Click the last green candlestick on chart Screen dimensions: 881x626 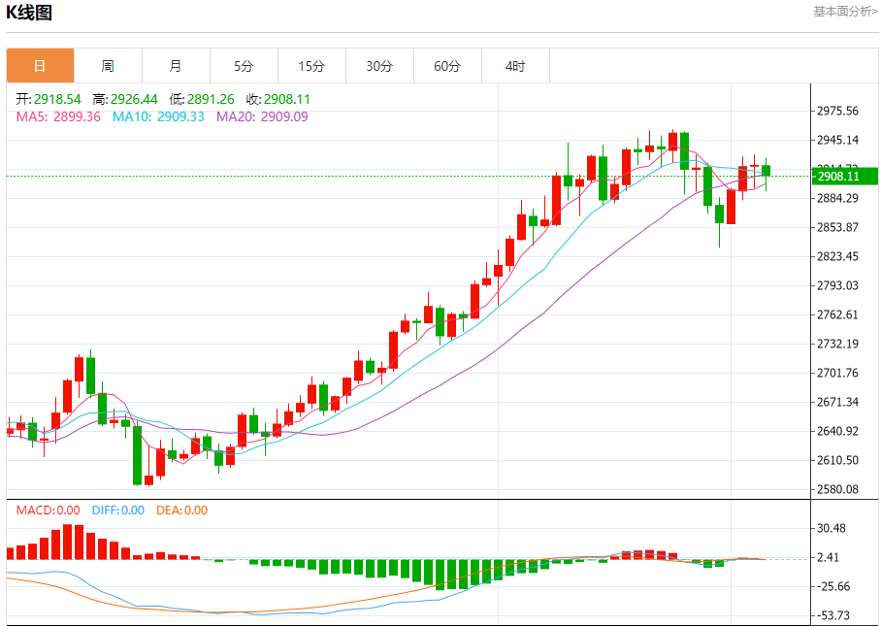click(767, 171)
